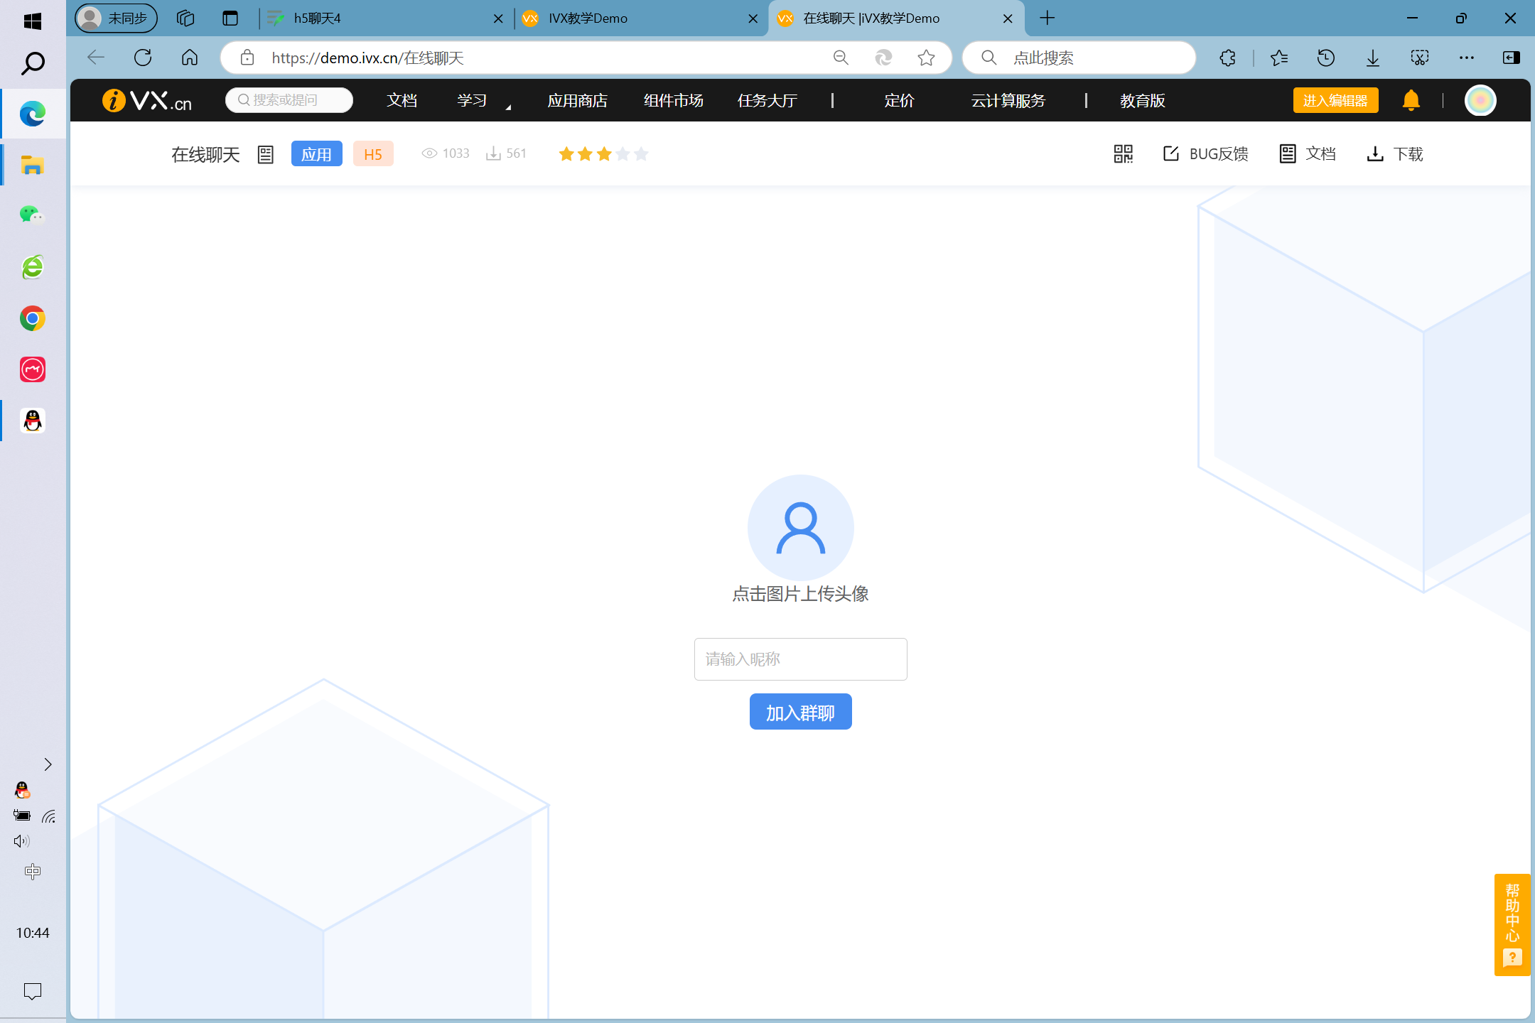
Task: Open browser history icon
Action: (x=1326, y=58)
